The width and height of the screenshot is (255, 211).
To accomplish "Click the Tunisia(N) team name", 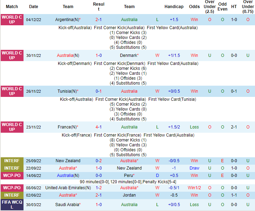I will (x=67, y=91).
